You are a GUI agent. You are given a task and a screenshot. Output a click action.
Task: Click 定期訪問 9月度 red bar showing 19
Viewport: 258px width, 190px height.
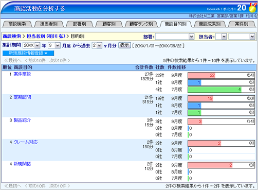[200, 98]
